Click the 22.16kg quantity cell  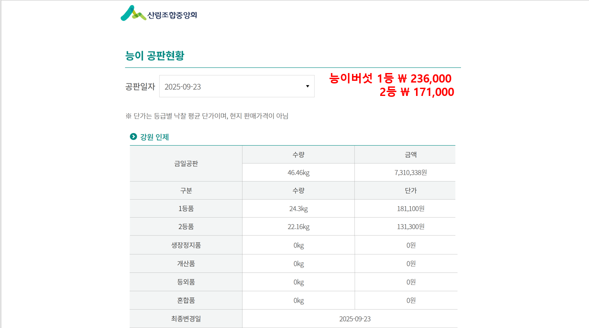(x=298, y=227)
